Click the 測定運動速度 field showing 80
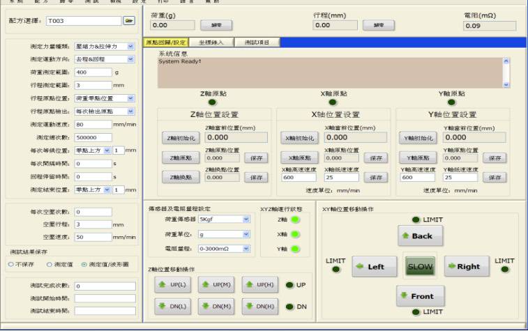The image size is (528, 331). tap(93, 125)
